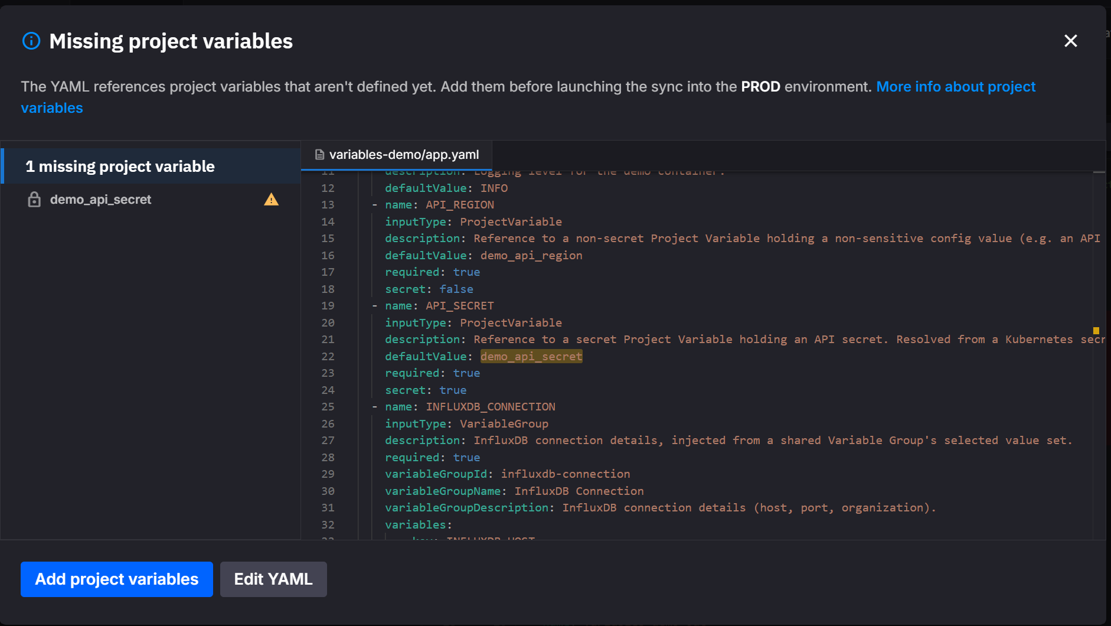Click the PROD environment name in the message
The width and height of the screenshot is (1111, 626).
click(760, 87)
